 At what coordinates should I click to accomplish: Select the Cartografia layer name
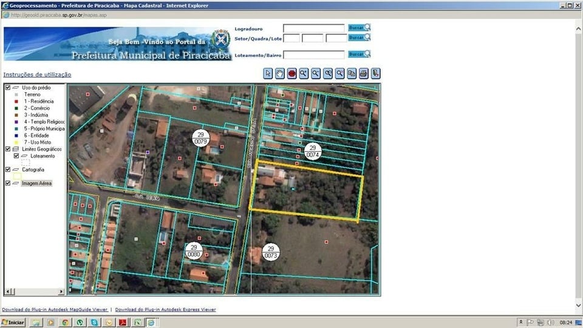33,169
